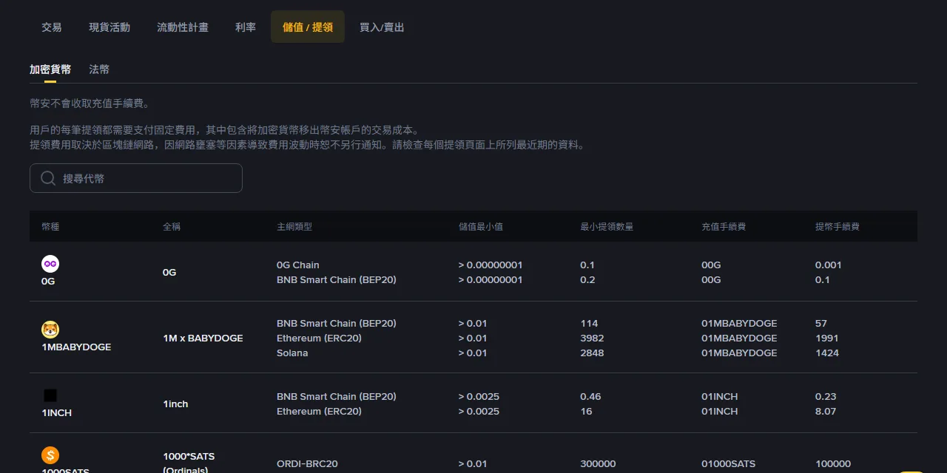Click the 1MBABYDOGE dog logo icon

pyautogui.click(x=50, y=330)
